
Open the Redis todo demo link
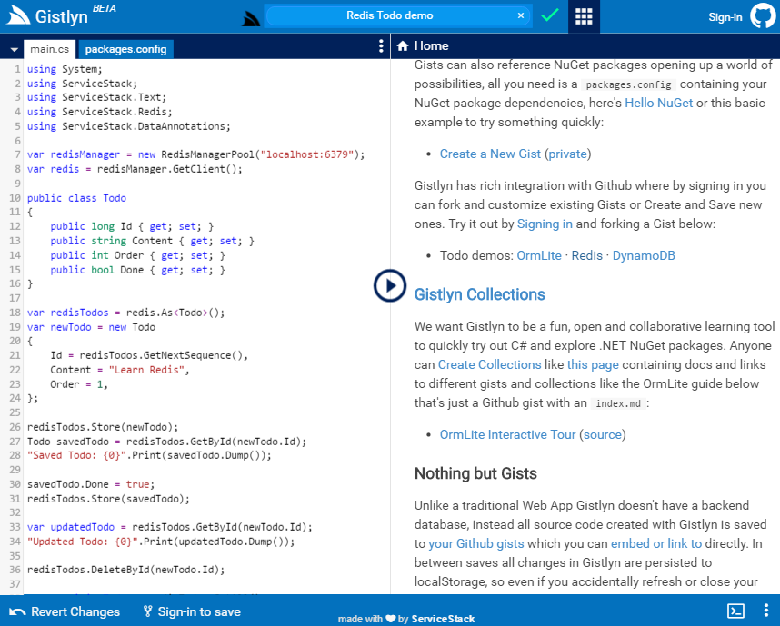(x=586, y=255)
